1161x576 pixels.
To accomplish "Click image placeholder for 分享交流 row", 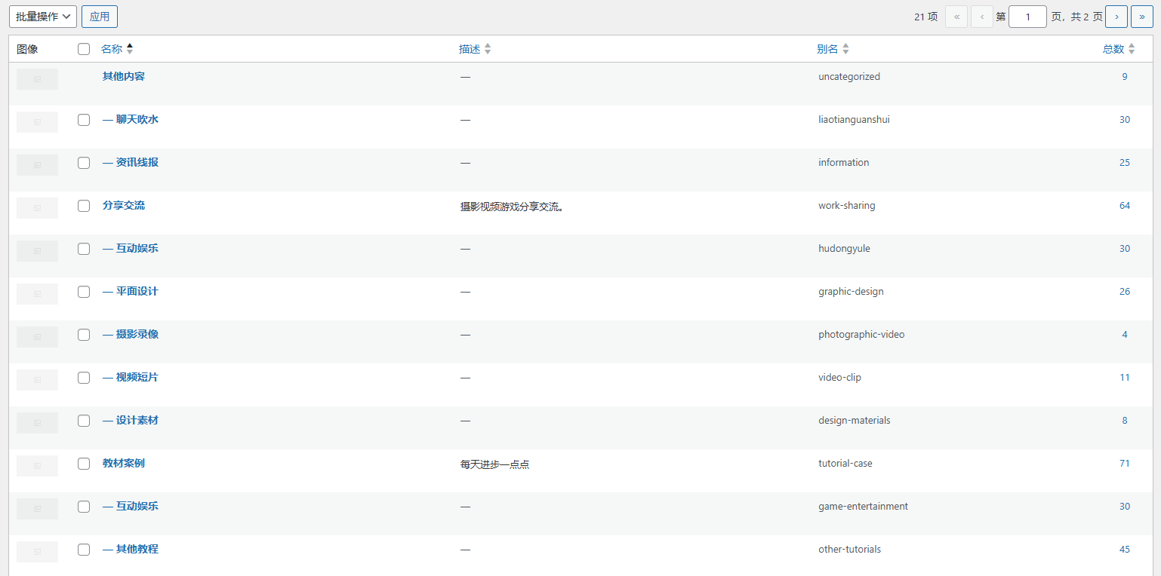I will [37, 208].
